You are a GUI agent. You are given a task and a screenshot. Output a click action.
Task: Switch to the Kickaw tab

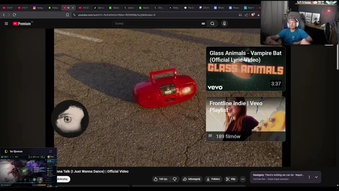[x=53, y=8]
